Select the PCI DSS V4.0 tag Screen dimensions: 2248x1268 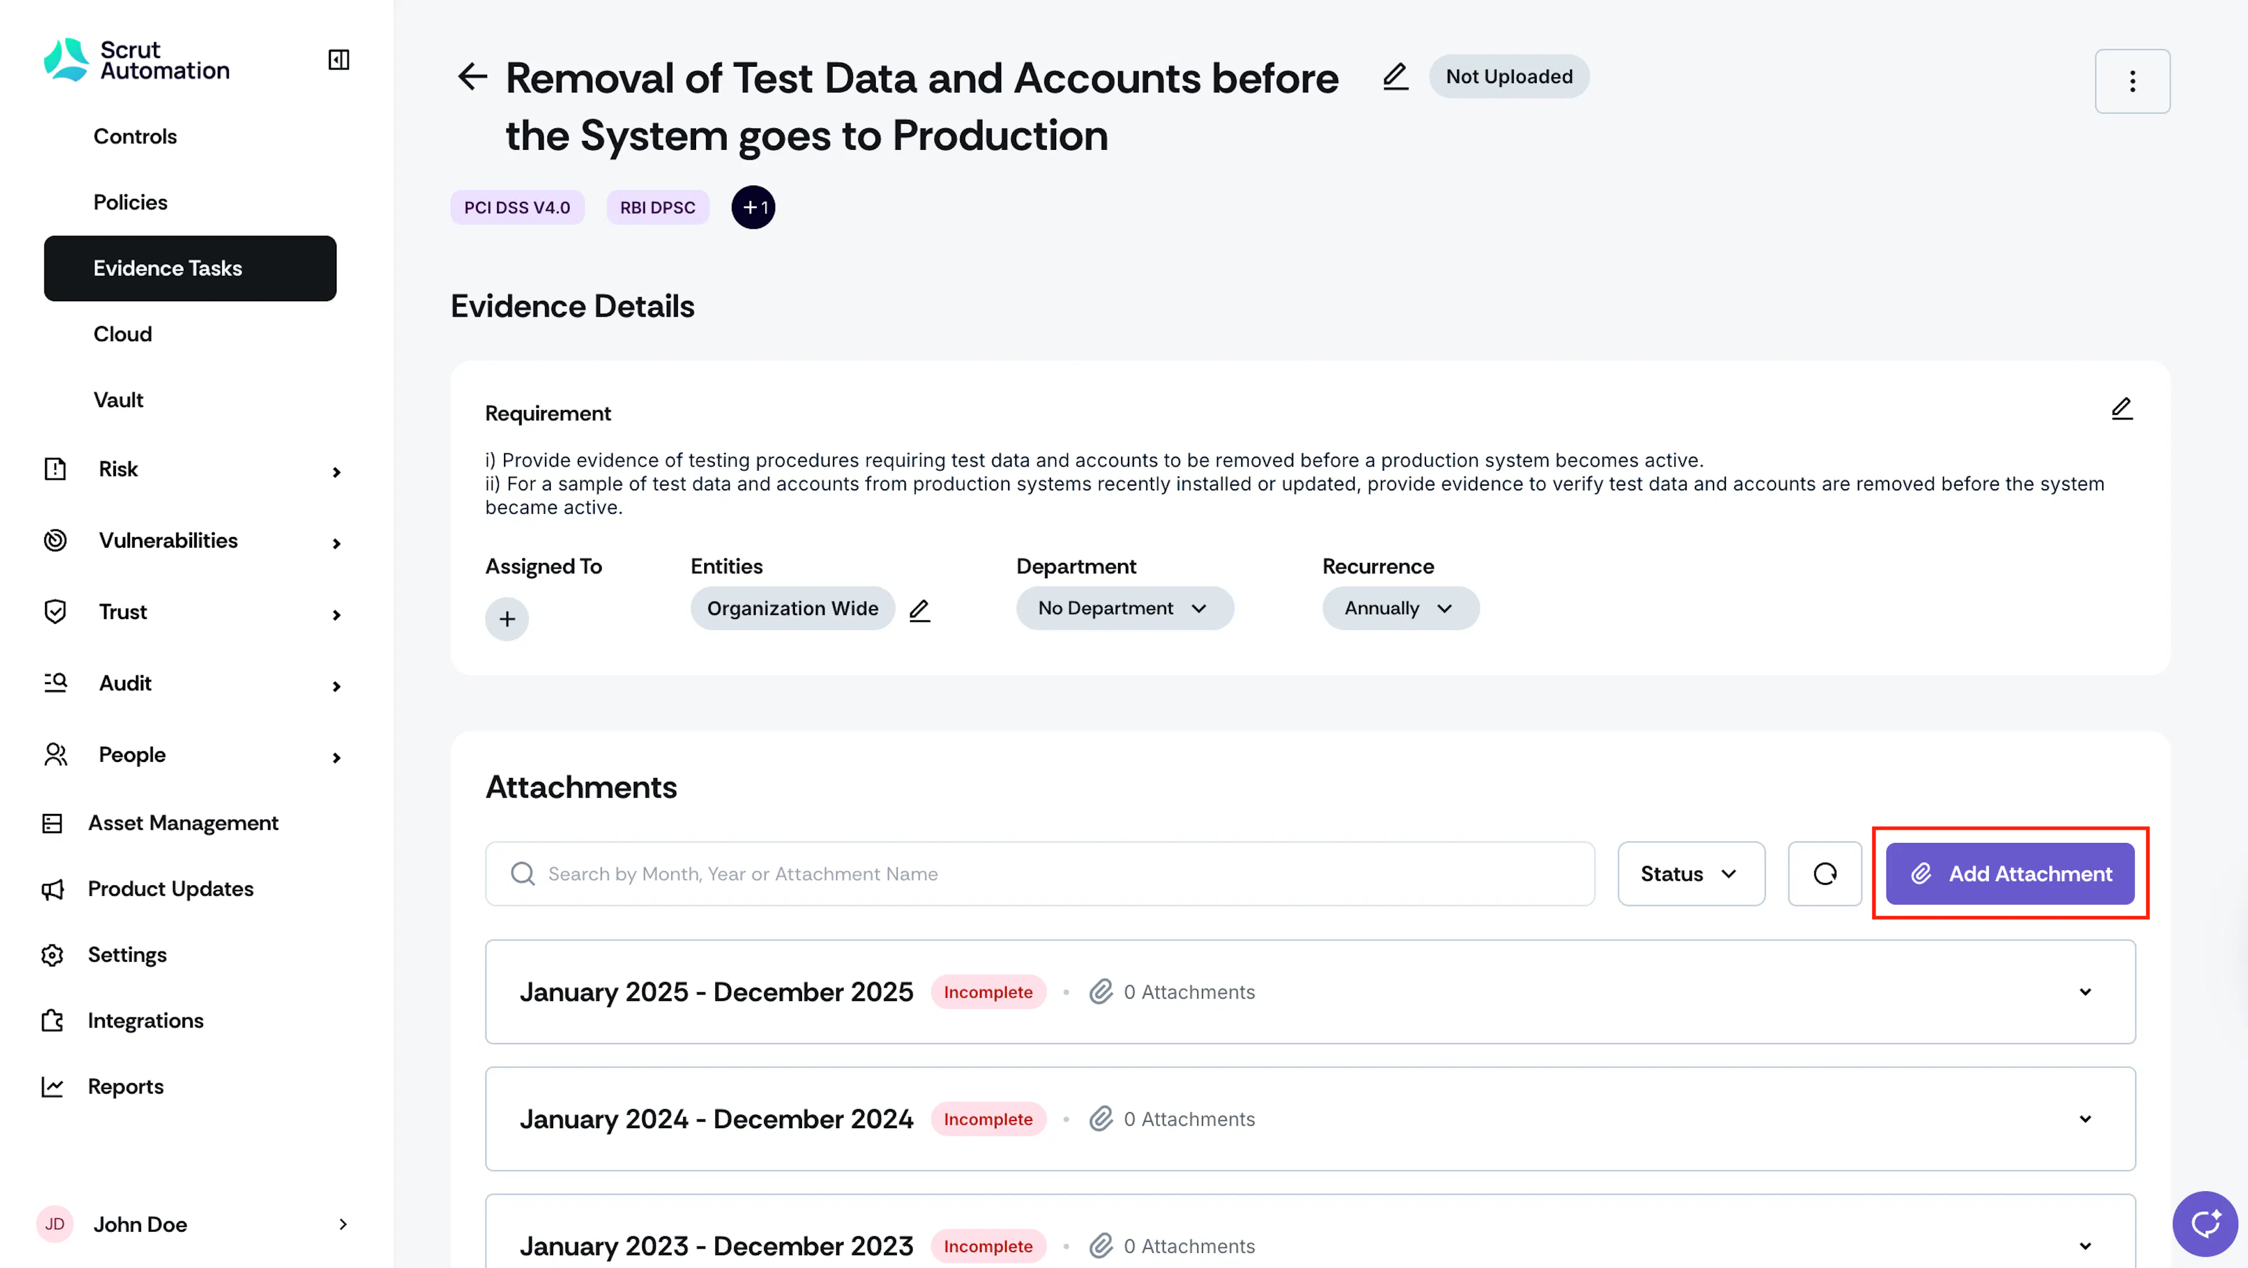pyautogui.click(x=516, y=208)
